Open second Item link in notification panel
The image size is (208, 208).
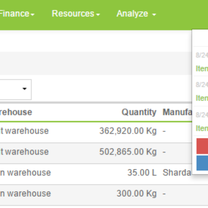202,98
